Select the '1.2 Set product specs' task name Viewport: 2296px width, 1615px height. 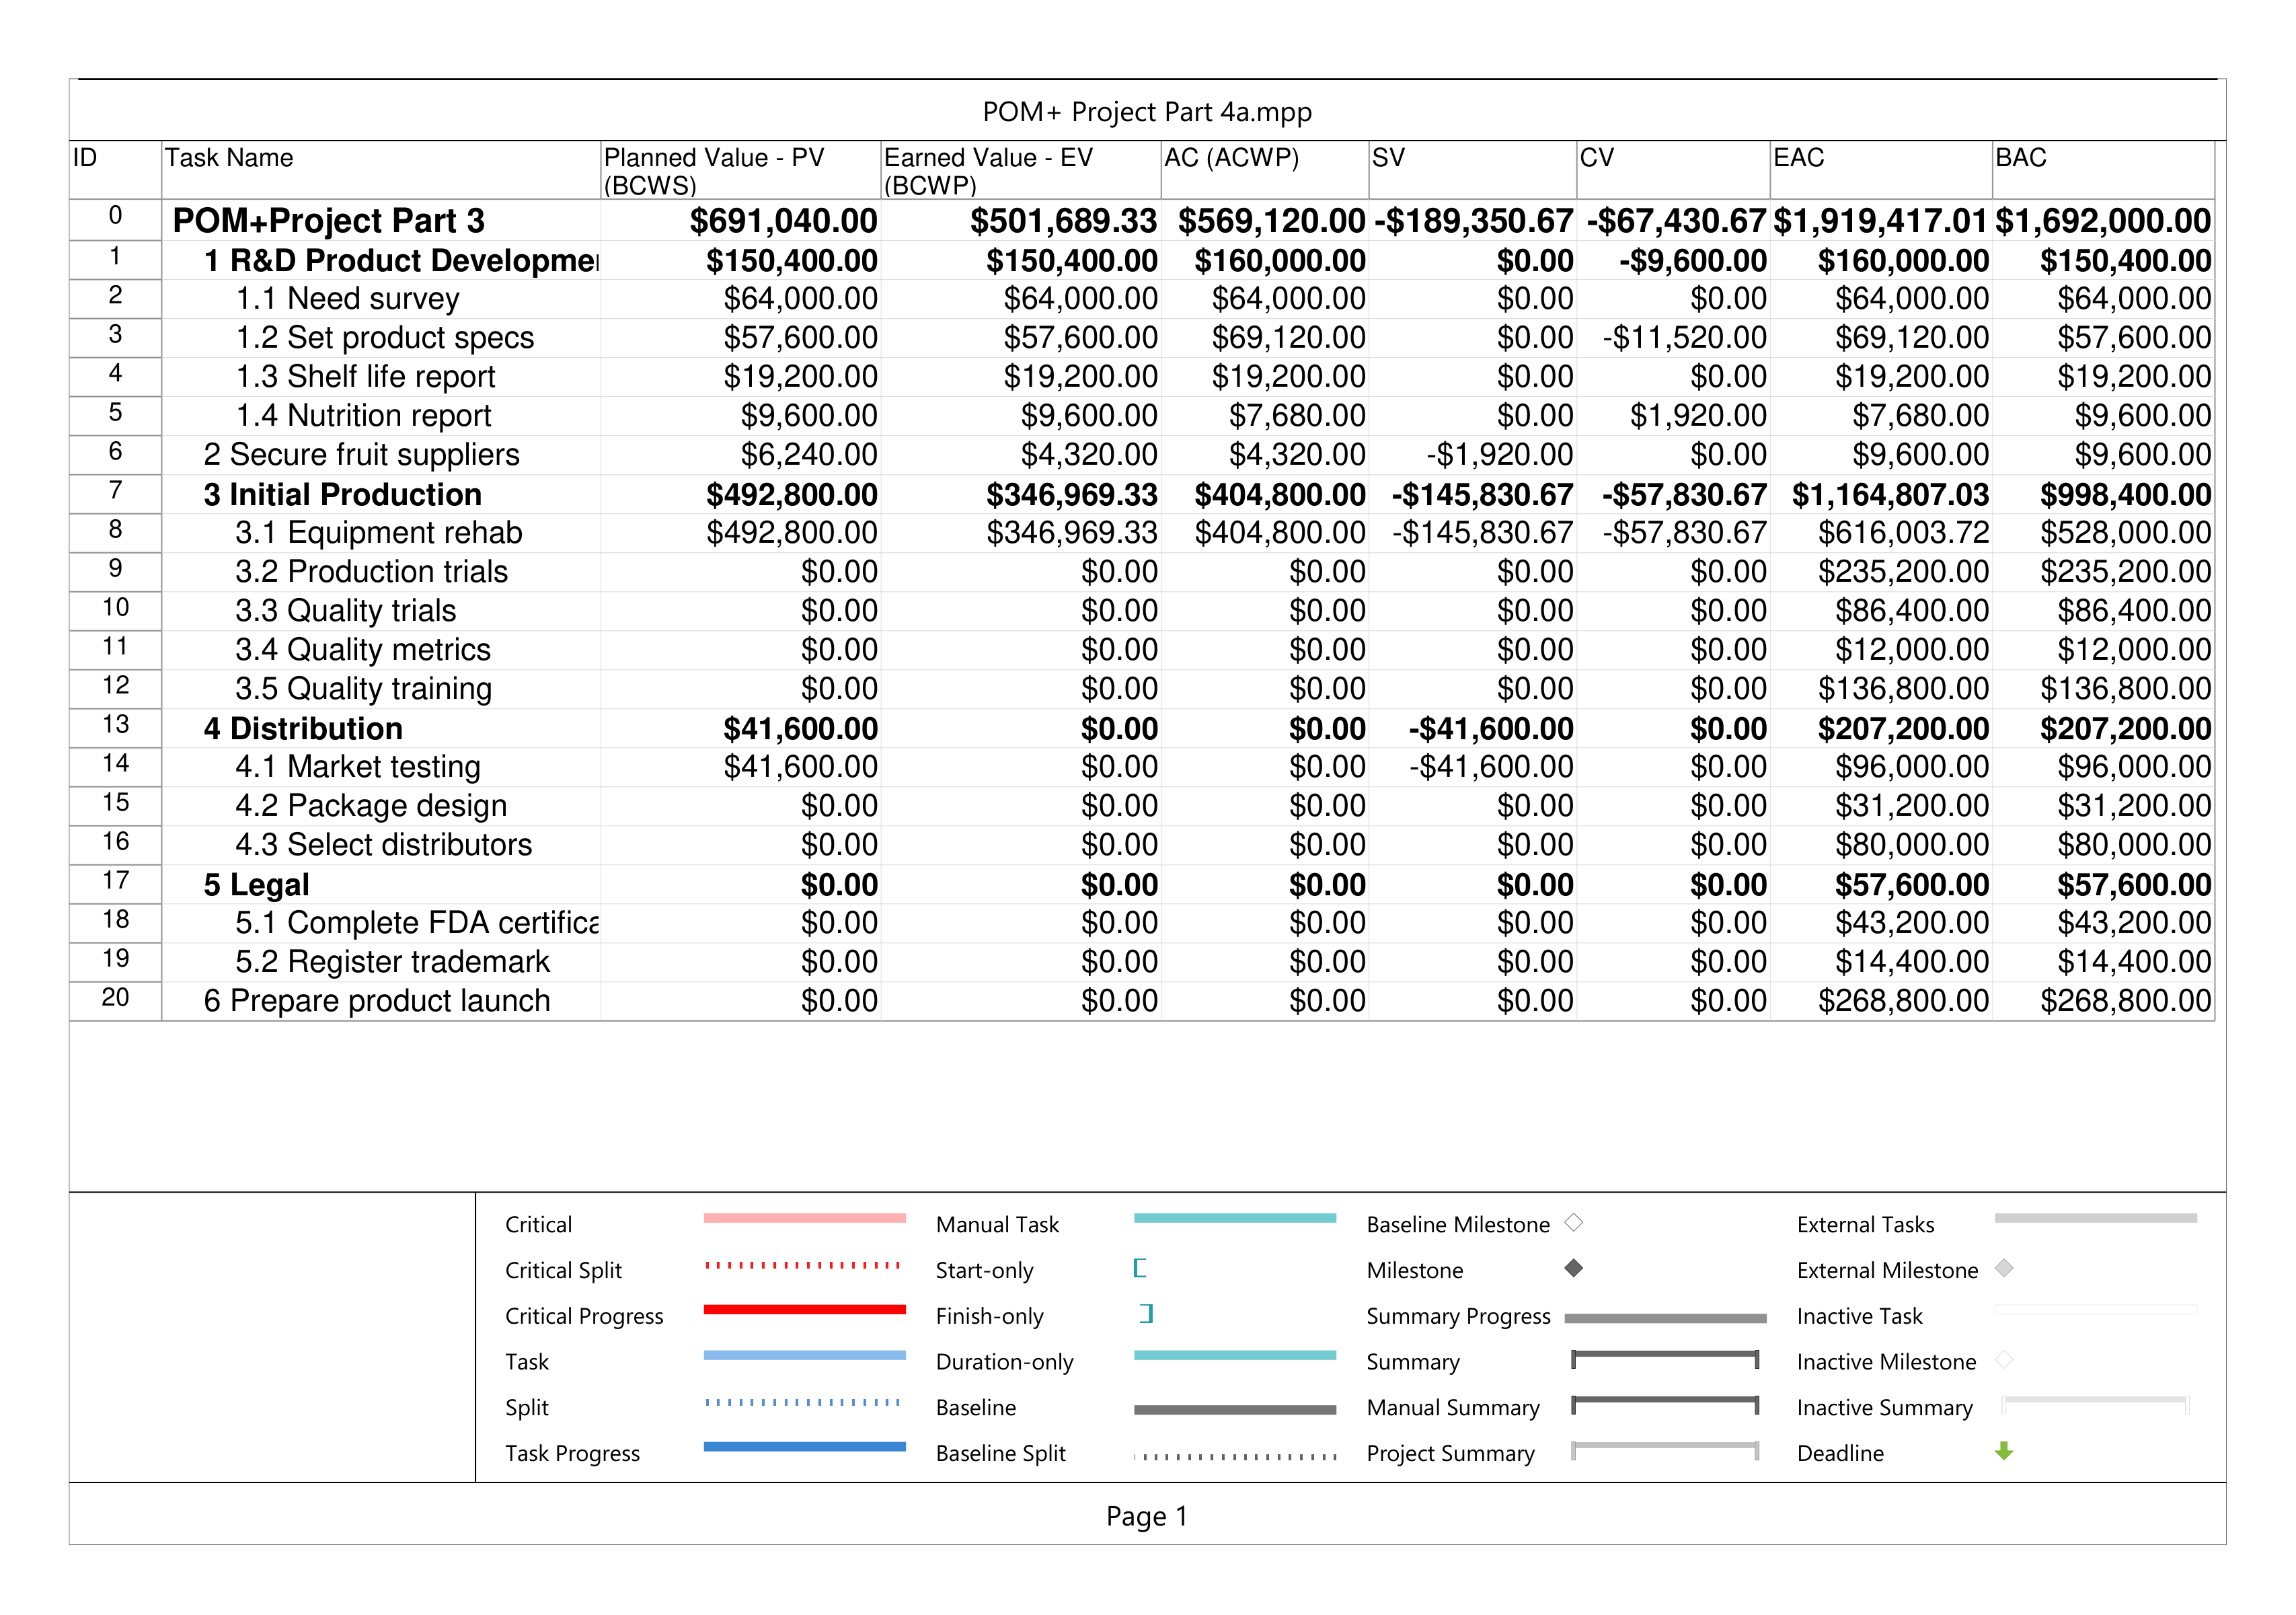click(x=384, y=337)
